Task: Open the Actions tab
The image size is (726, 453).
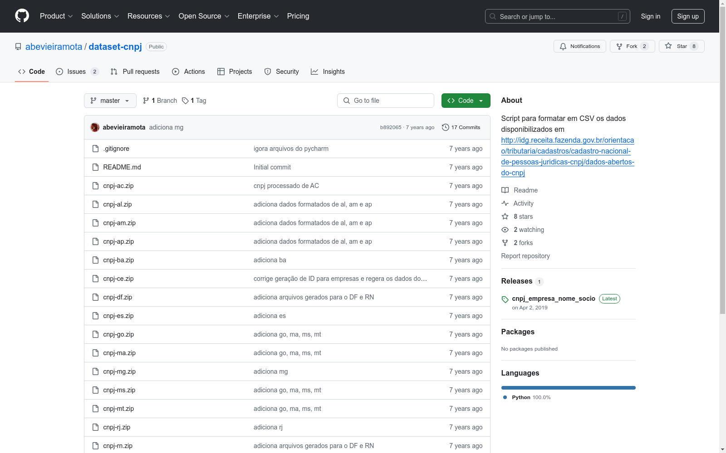Action: 189,72
